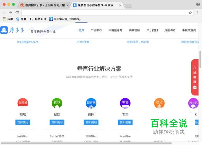This screenshot has width=202, height=145.
Task: Bookmark this page with star icon
Action: 190,13
